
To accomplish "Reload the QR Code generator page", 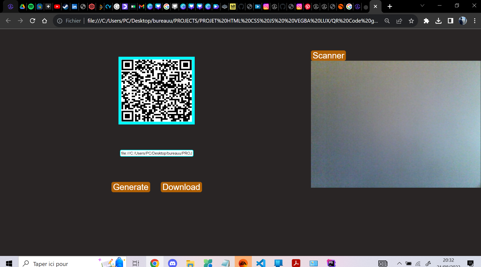I will point(32,21).
